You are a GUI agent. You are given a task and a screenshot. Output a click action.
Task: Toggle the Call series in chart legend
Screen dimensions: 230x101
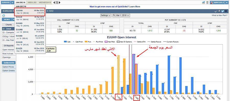(67, 42)
